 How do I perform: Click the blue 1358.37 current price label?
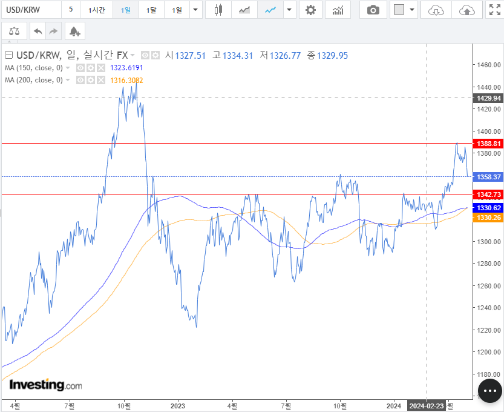pyautogui.click(x=488, y=177)
